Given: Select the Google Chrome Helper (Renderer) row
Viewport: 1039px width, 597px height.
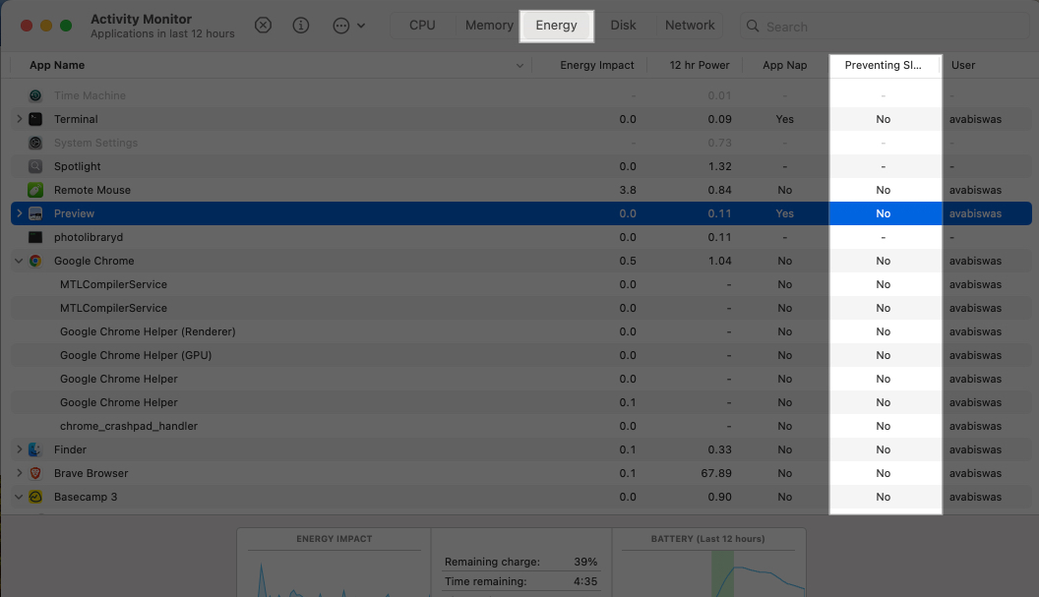Looking at the screenshot, I should point(521,332).
